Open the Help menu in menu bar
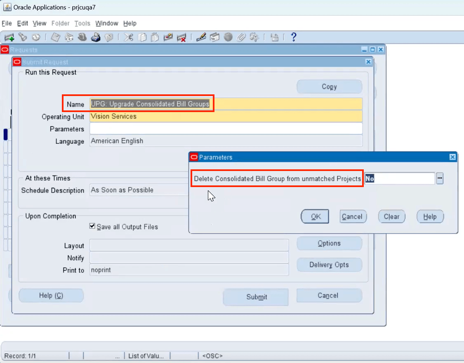This screenshot has height=363, width=464. 130,23
